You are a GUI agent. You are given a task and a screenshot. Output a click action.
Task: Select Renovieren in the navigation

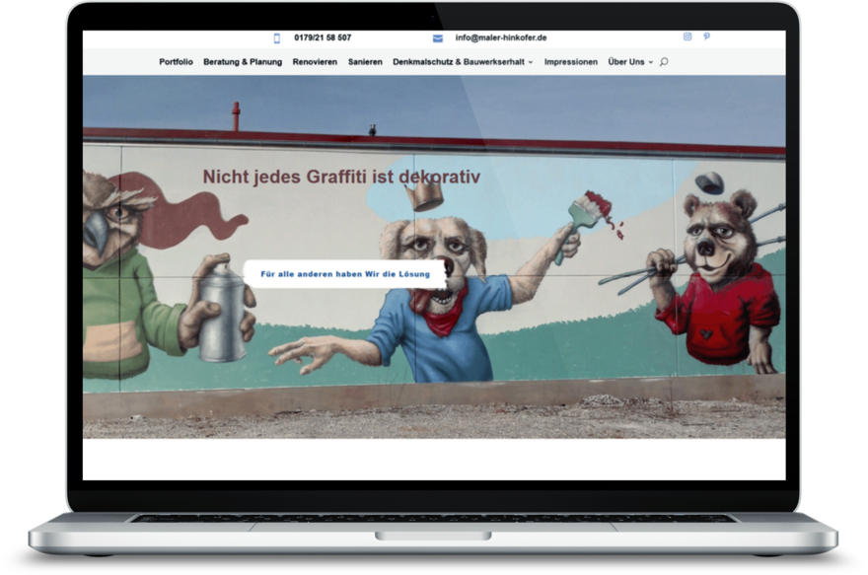315,62
